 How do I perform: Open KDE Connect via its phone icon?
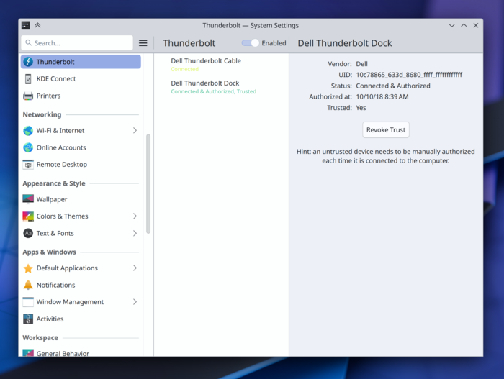[x=28, y=79]
